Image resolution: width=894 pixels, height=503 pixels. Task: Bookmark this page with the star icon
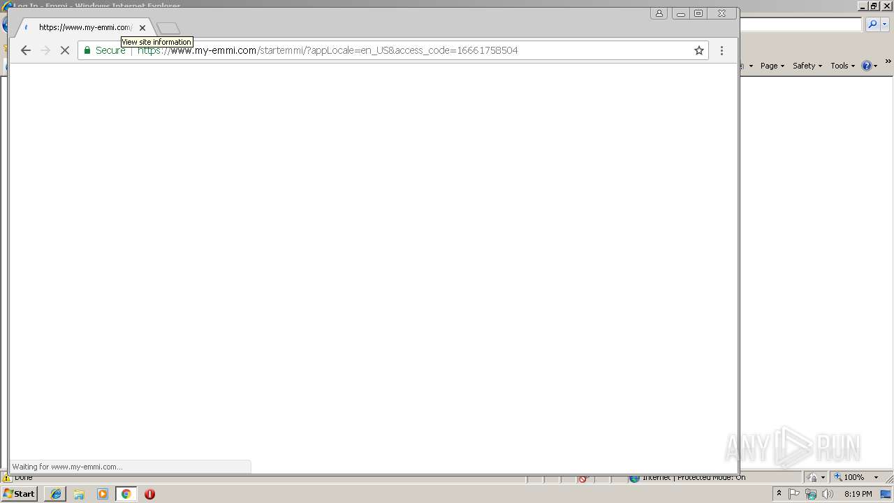(698, 50)
